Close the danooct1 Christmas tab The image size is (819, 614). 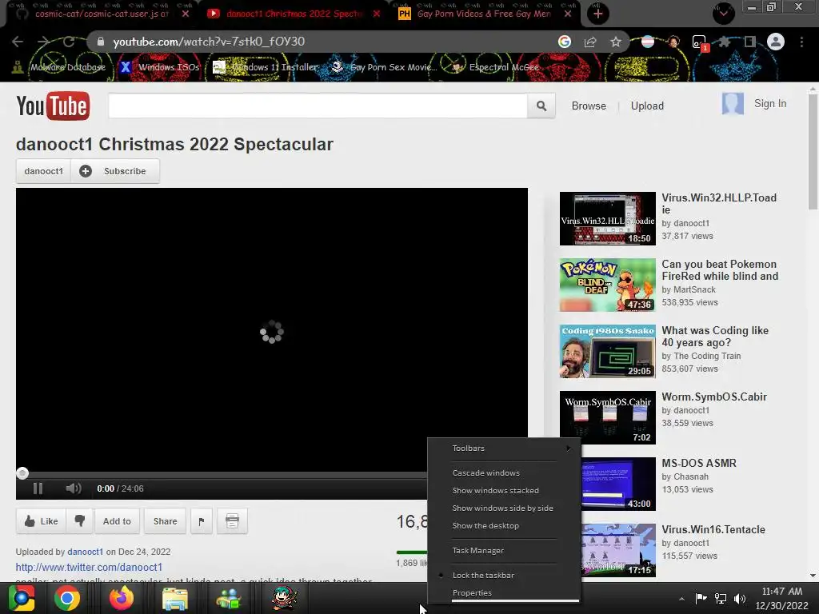click(377, 14)
